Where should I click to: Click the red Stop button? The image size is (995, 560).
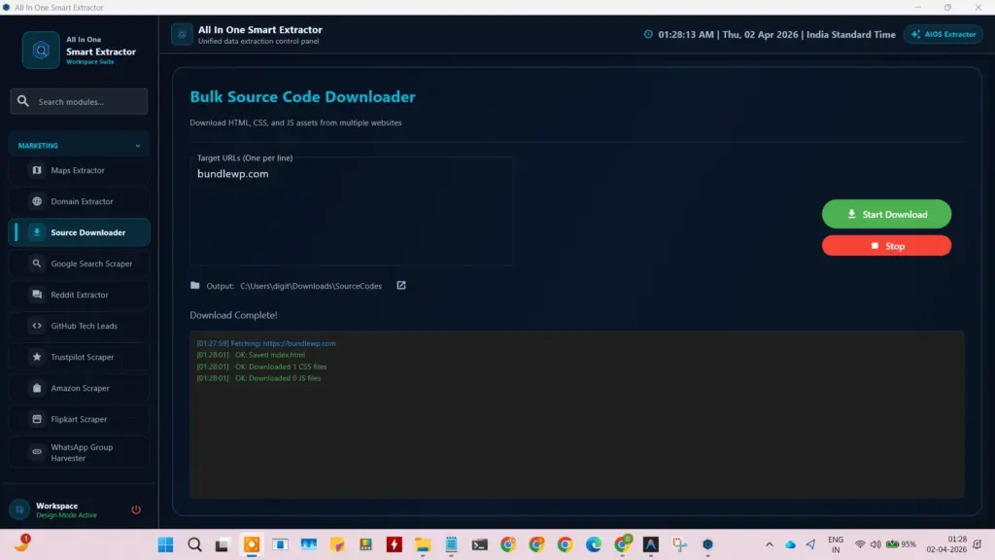point(886,246)
